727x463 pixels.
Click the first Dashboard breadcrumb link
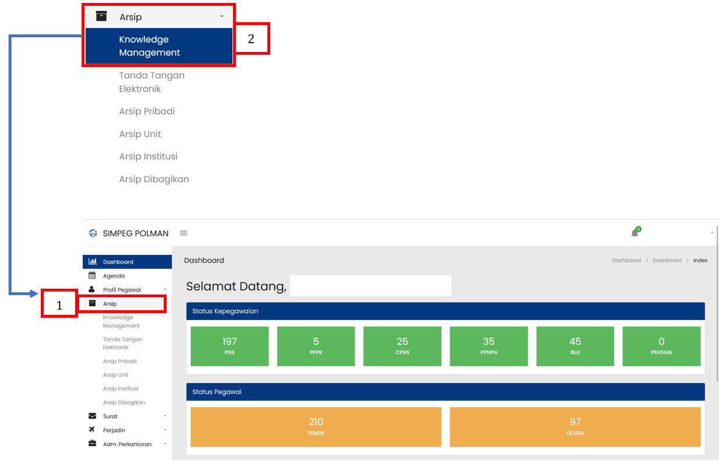pyautogui.click(x=626, y=261)
